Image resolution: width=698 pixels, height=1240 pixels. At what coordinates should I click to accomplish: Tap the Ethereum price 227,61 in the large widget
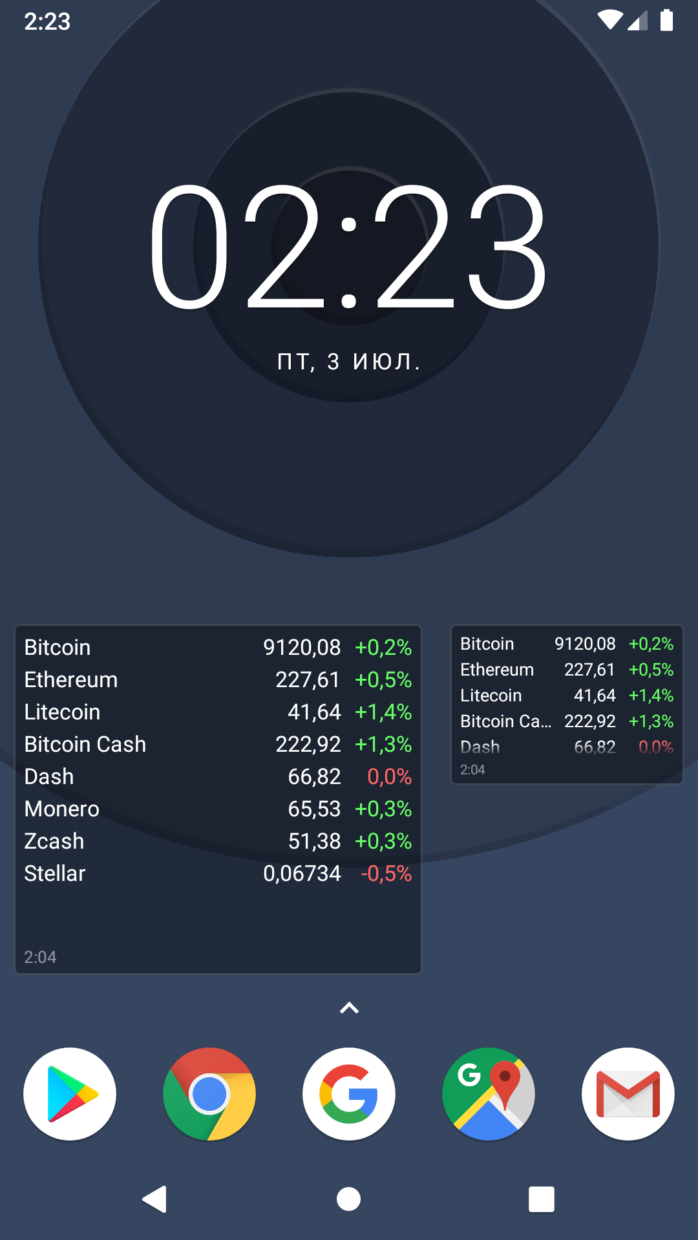pyautogui.click(x=308, y=680)
